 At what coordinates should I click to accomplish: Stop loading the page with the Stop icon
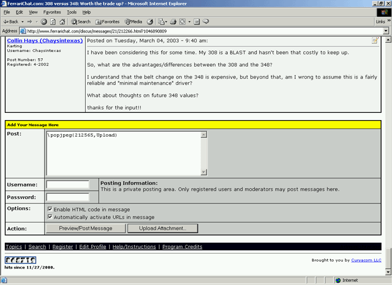tap(43, 22)
